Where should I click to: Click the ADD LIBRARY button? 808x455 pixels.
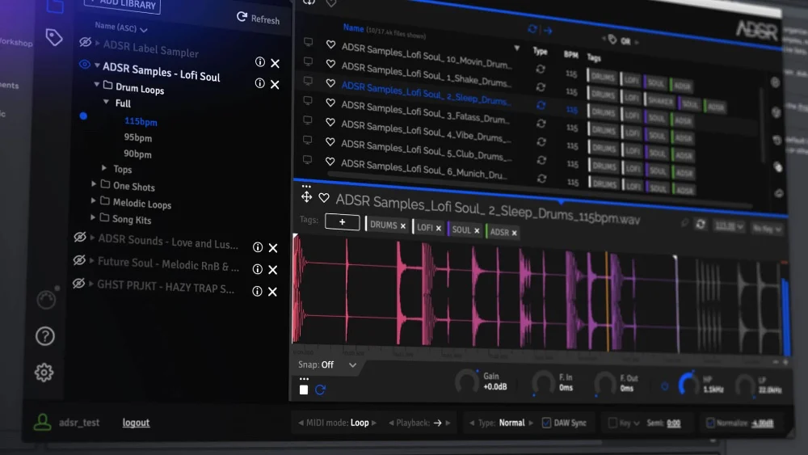click(x=123, y=3)
